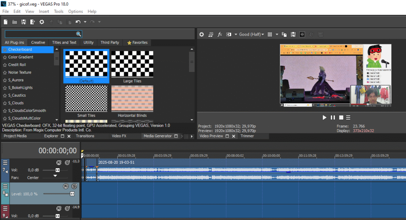Switch to the Transitions tab
Screen dimensions: 406x220
point(85,136)
